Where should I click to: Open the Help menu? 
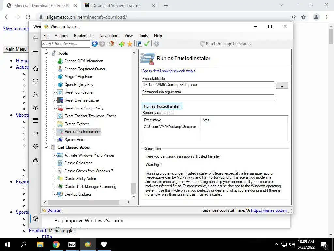coord(158,36)
